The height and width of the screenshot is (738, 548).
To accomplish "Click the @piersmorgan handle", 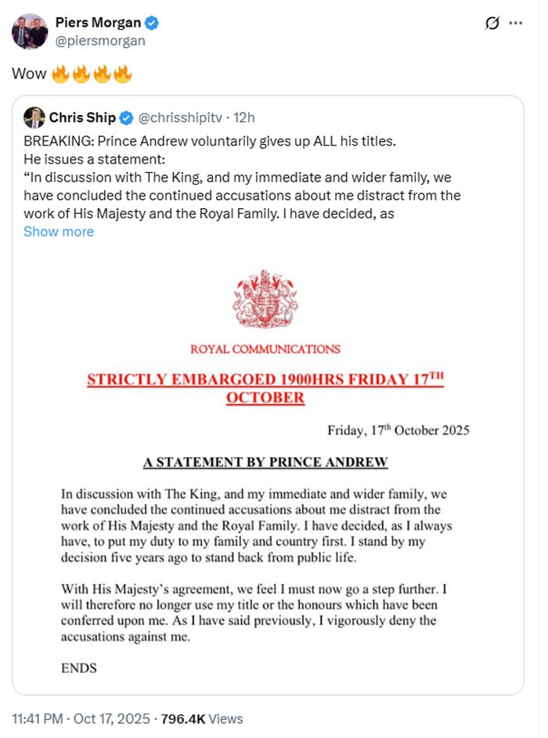I will (103, 40).
